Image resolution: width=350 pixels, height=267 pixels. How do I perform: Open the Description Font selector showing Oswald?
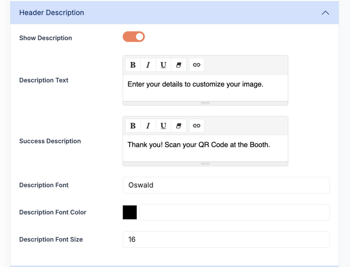pos(226,185)
